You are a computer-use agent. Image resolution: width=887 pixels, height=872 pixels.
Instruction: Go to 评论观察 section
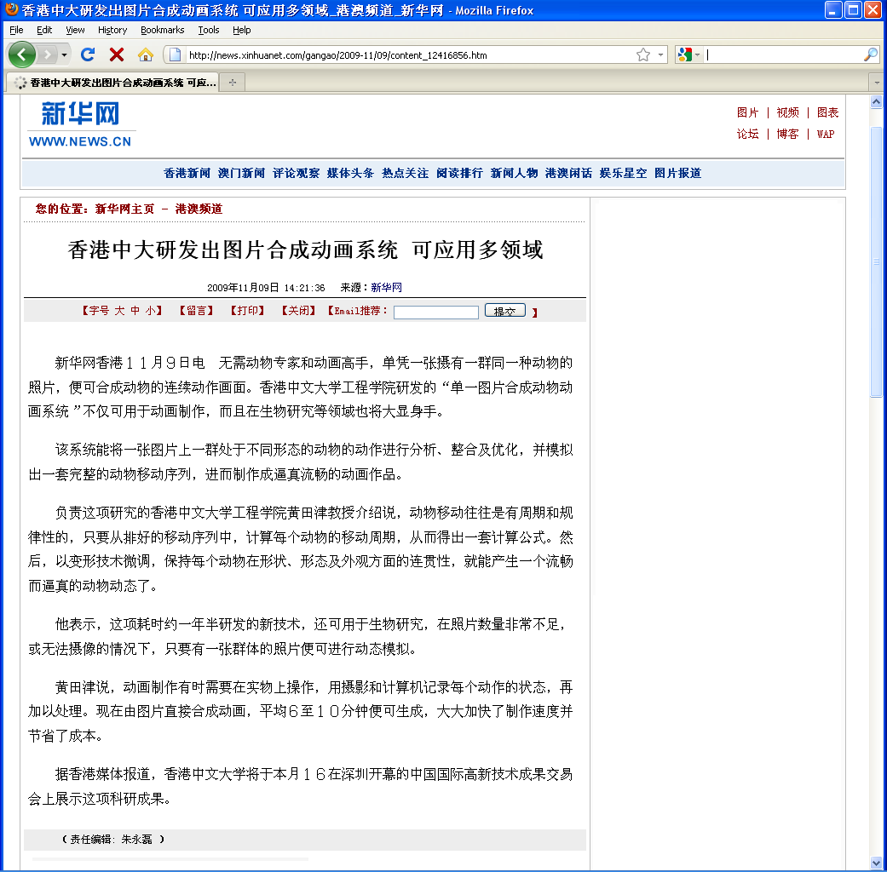296,173
